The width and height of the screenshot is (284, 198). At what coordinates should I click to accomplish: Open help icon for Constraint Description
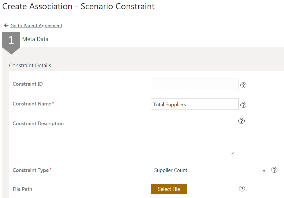[x=242, y=121]
